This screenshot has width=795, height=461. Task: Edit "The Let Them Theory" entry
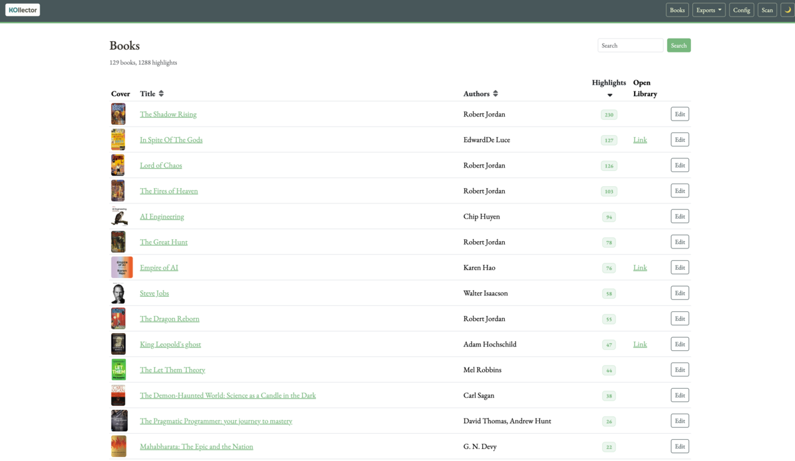coord(680,370)
